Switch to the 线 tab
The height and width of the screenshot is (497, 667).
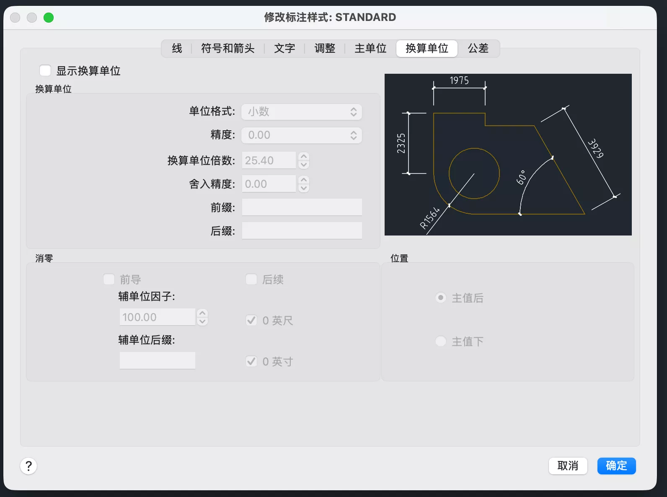click(x=177, y=49)
